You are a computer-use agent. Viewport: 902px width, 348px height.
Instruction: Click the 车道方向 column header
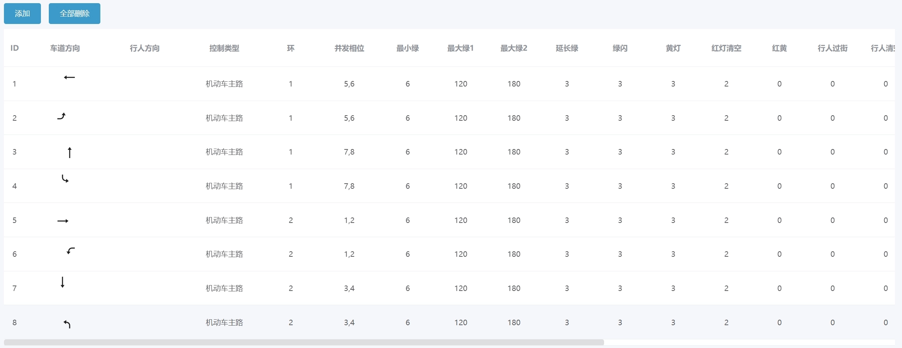(65, 48)
